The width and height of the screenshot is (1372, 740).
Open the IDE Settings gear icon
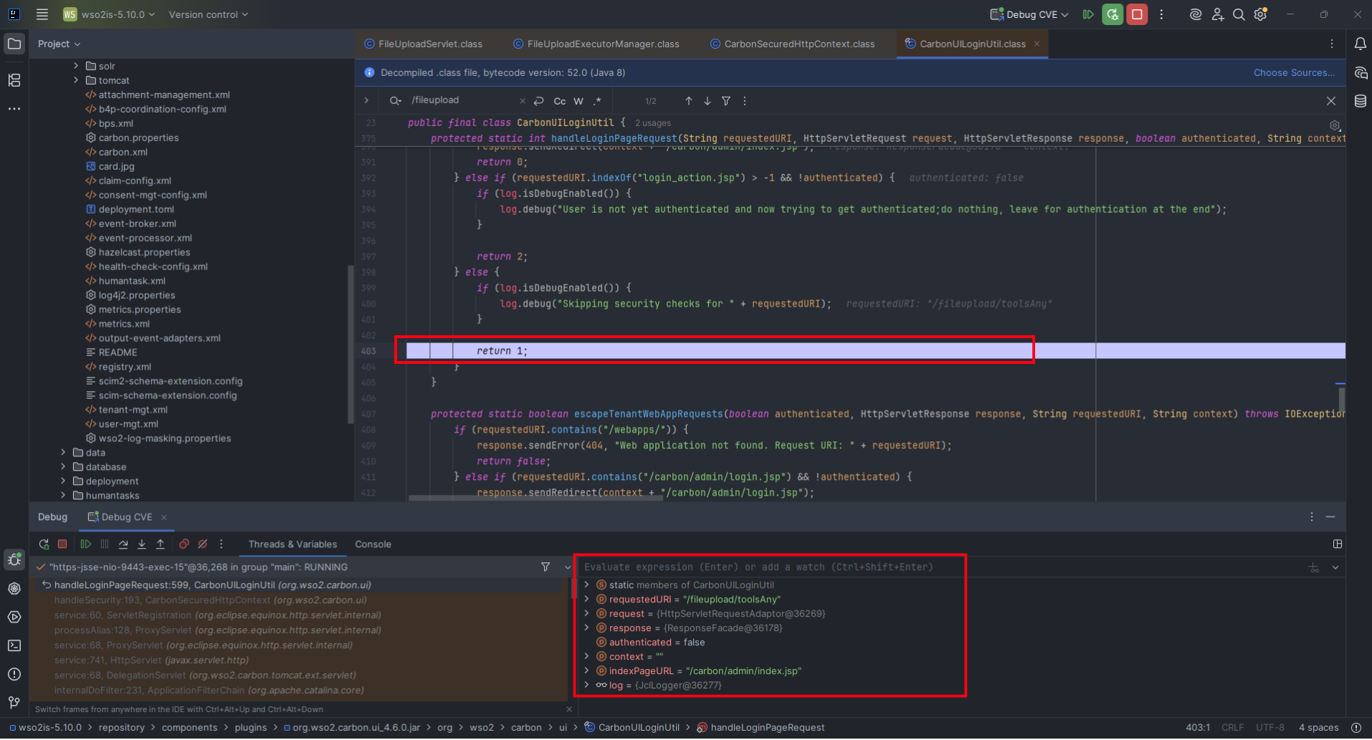[1261, 14]
